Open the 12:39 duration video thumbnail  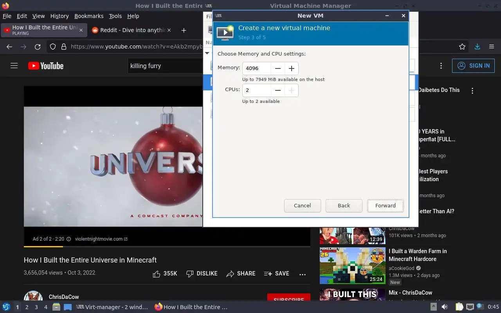(x=353, y=236)
